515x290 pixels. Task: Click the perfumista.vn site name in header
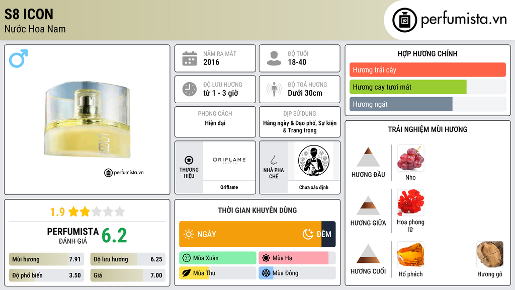coord(464,19)
